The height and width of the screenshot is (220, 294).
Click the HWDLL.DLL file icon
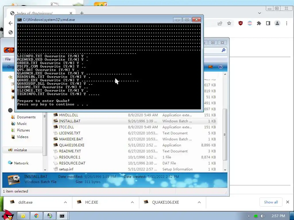point(55,115)
